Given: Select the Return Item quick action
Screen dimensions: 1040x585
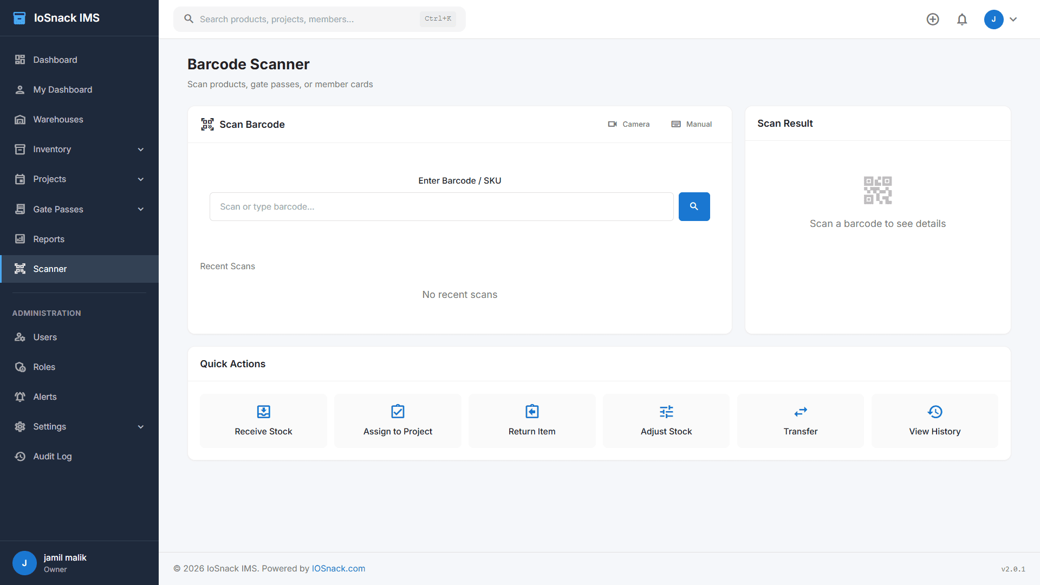Looking at the screenshot, I should point(532,420).
